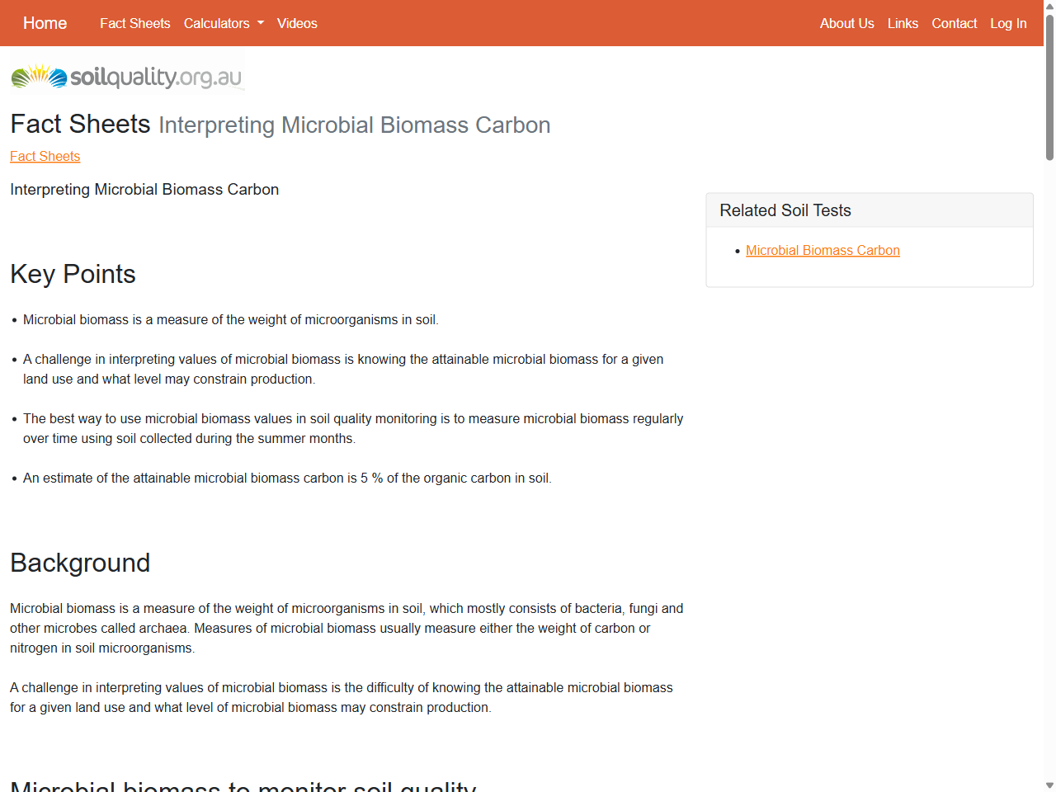The height and width of the screenshot is (792, 1056).
Task: Select Home in the navigation bar
Action: [x=45, y=23]
